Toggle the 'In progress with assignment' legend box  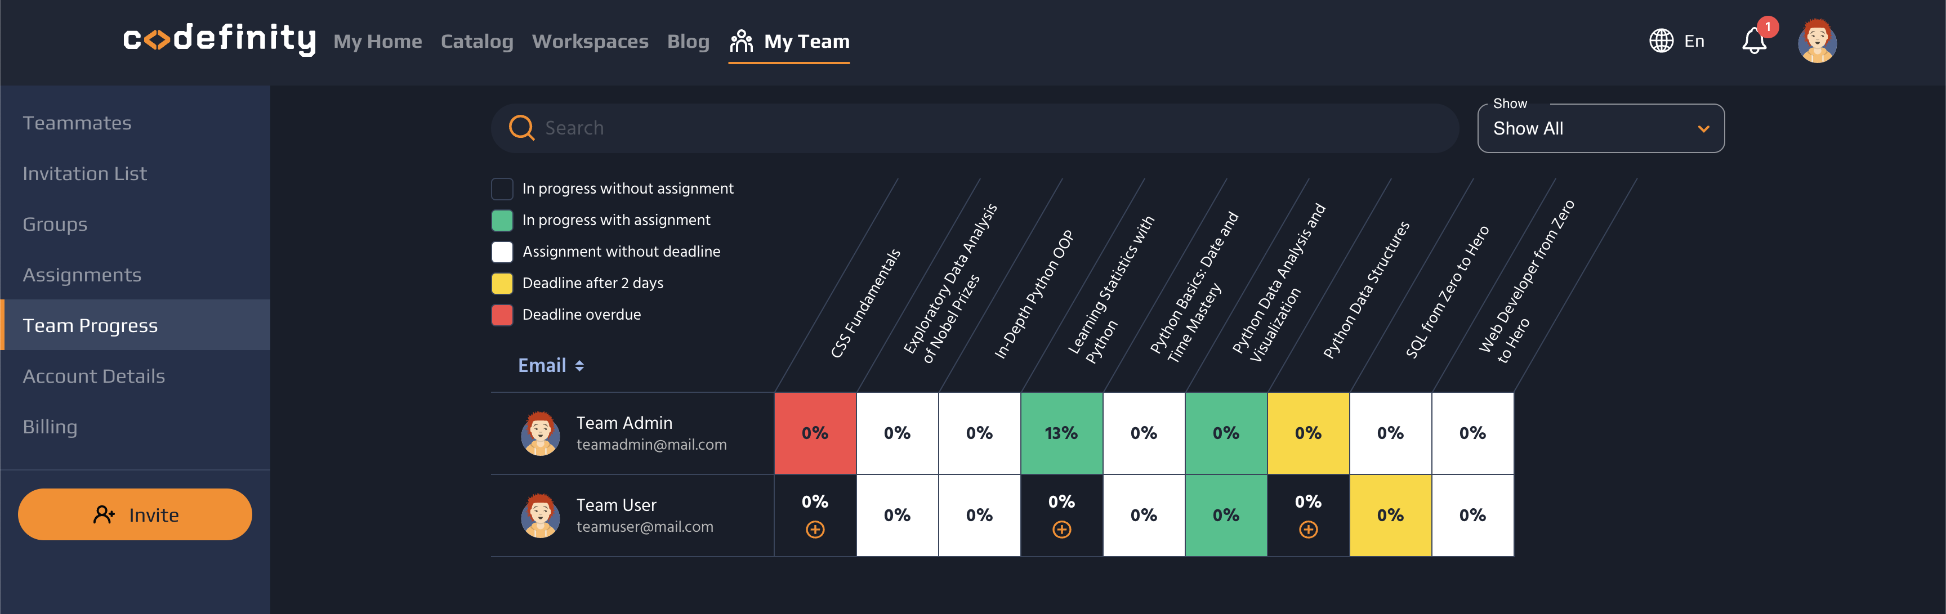(x=502, y=220)
